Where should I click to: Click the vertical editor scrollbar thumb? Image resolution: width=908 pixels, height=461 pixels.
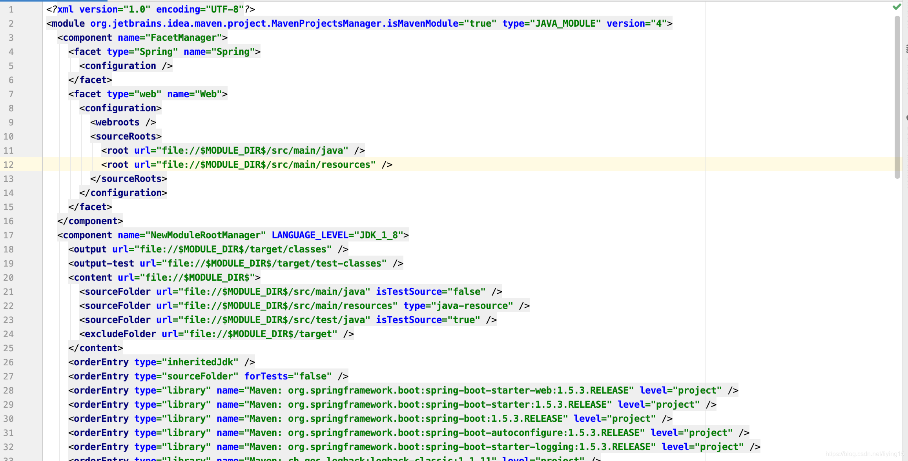pyautogui.click(x=897, y=97)
